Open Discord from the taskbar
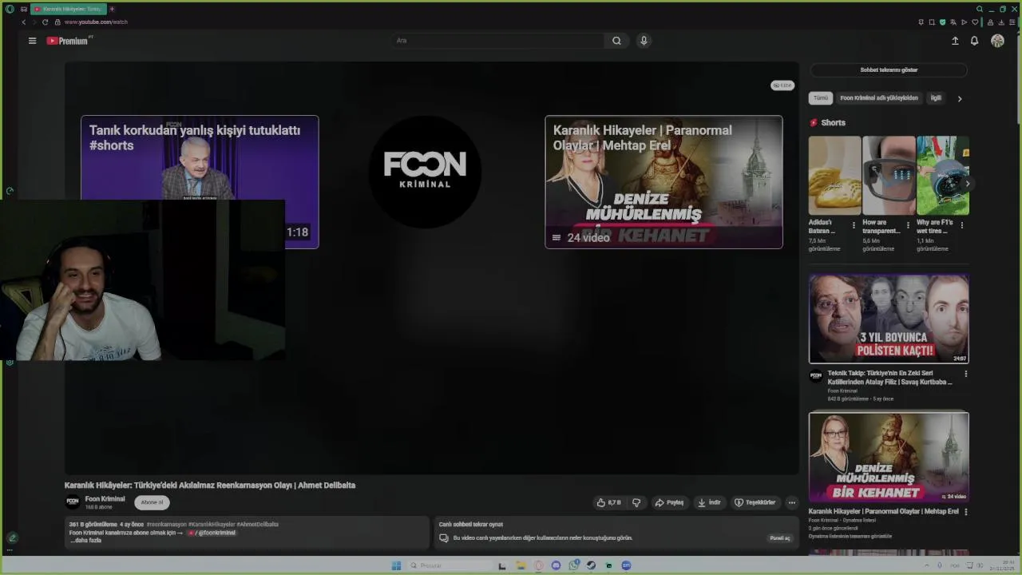The width and height of the screenshot is (1022, 575). coord(557,565)
